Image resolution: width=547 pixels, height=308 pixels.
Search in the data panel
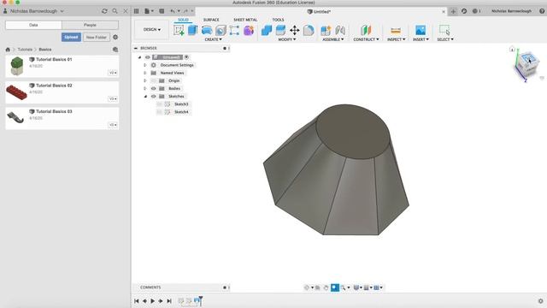tap(115, 11)
